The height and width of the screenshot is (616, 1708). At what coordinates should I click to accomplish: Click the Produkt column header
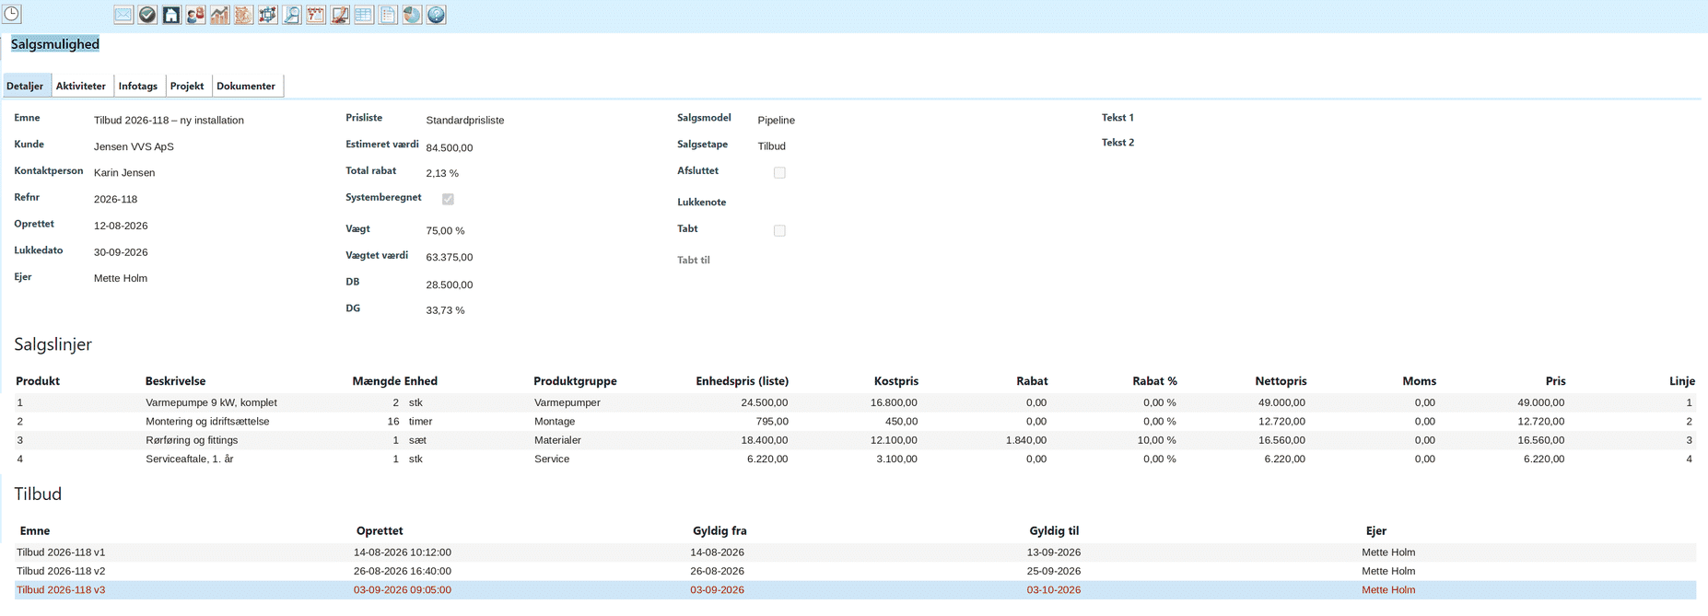pos(38,381)
